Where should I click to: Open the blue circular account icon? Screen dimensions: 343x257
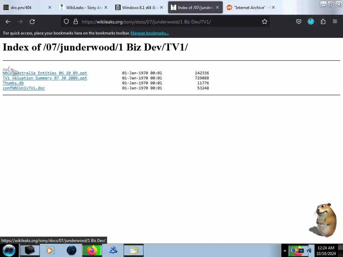(311, 21)
